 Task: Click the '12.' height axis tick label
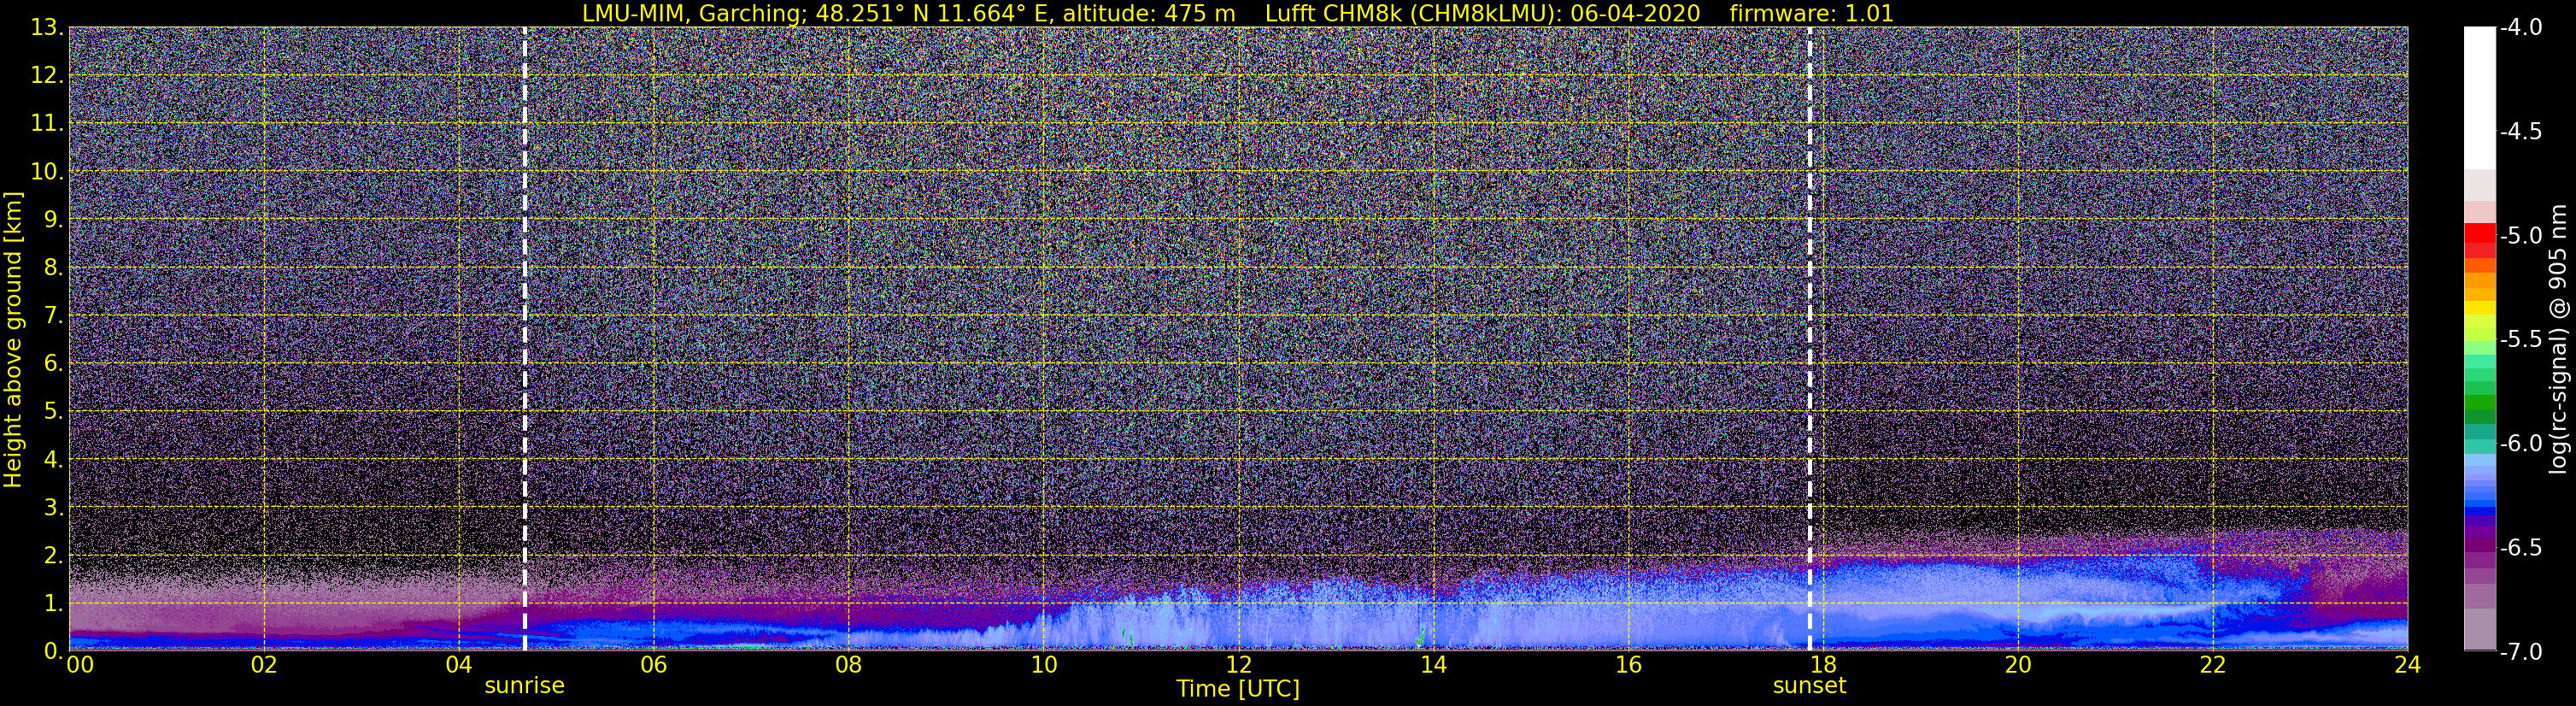tap(47, 75)
